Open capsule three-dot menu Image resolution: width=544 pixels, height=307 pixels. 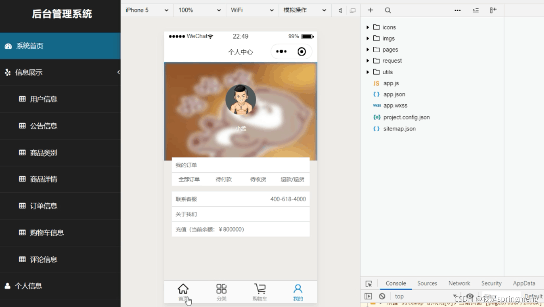tap(281, 52)
